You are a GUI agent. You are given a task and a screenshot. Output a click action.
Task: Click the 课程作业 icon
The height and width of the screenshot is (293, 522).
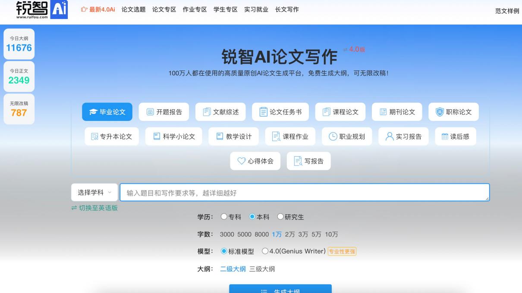276,136
